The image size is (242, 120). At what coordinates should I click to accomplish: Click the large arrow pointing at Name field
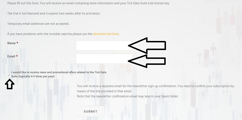coord(147,45)
